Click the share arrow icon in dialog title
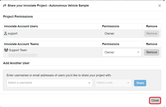Viewport: 166px width, 107px height. (x=5, y=5)
